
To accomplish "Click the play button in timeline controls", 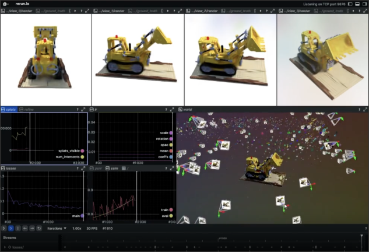I will [x=4, y=228].
